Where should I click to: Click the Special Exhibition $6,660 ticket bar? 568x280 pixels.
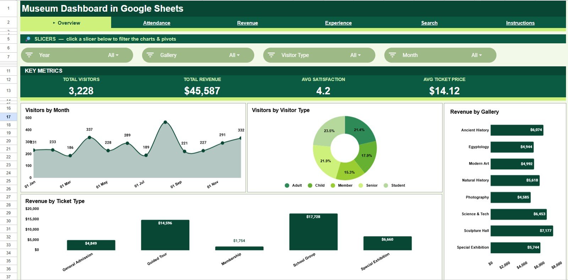coord(387,243)
